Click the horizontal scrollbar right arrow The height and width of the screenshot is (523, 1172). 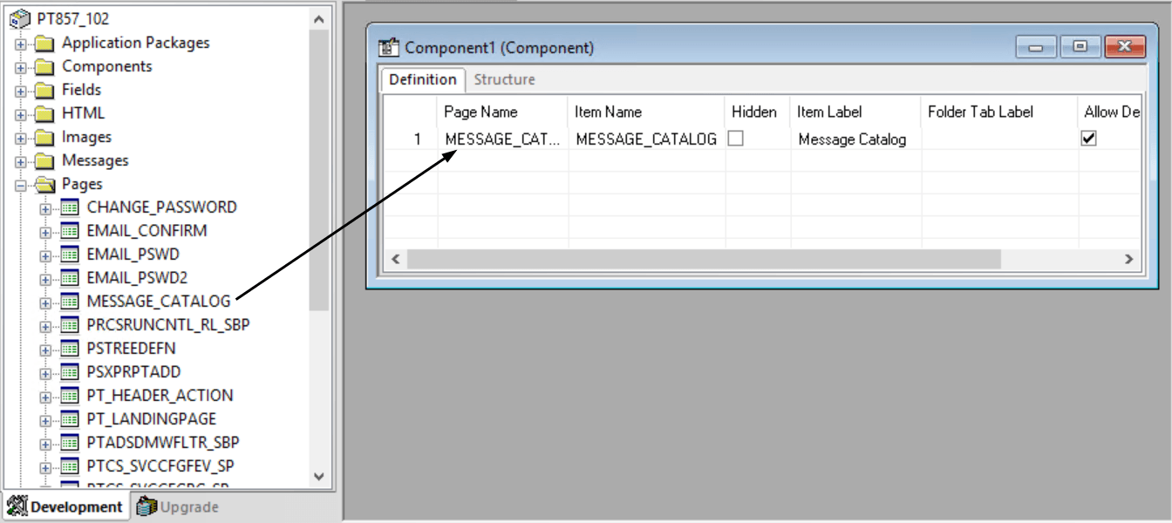[1128, 259]
